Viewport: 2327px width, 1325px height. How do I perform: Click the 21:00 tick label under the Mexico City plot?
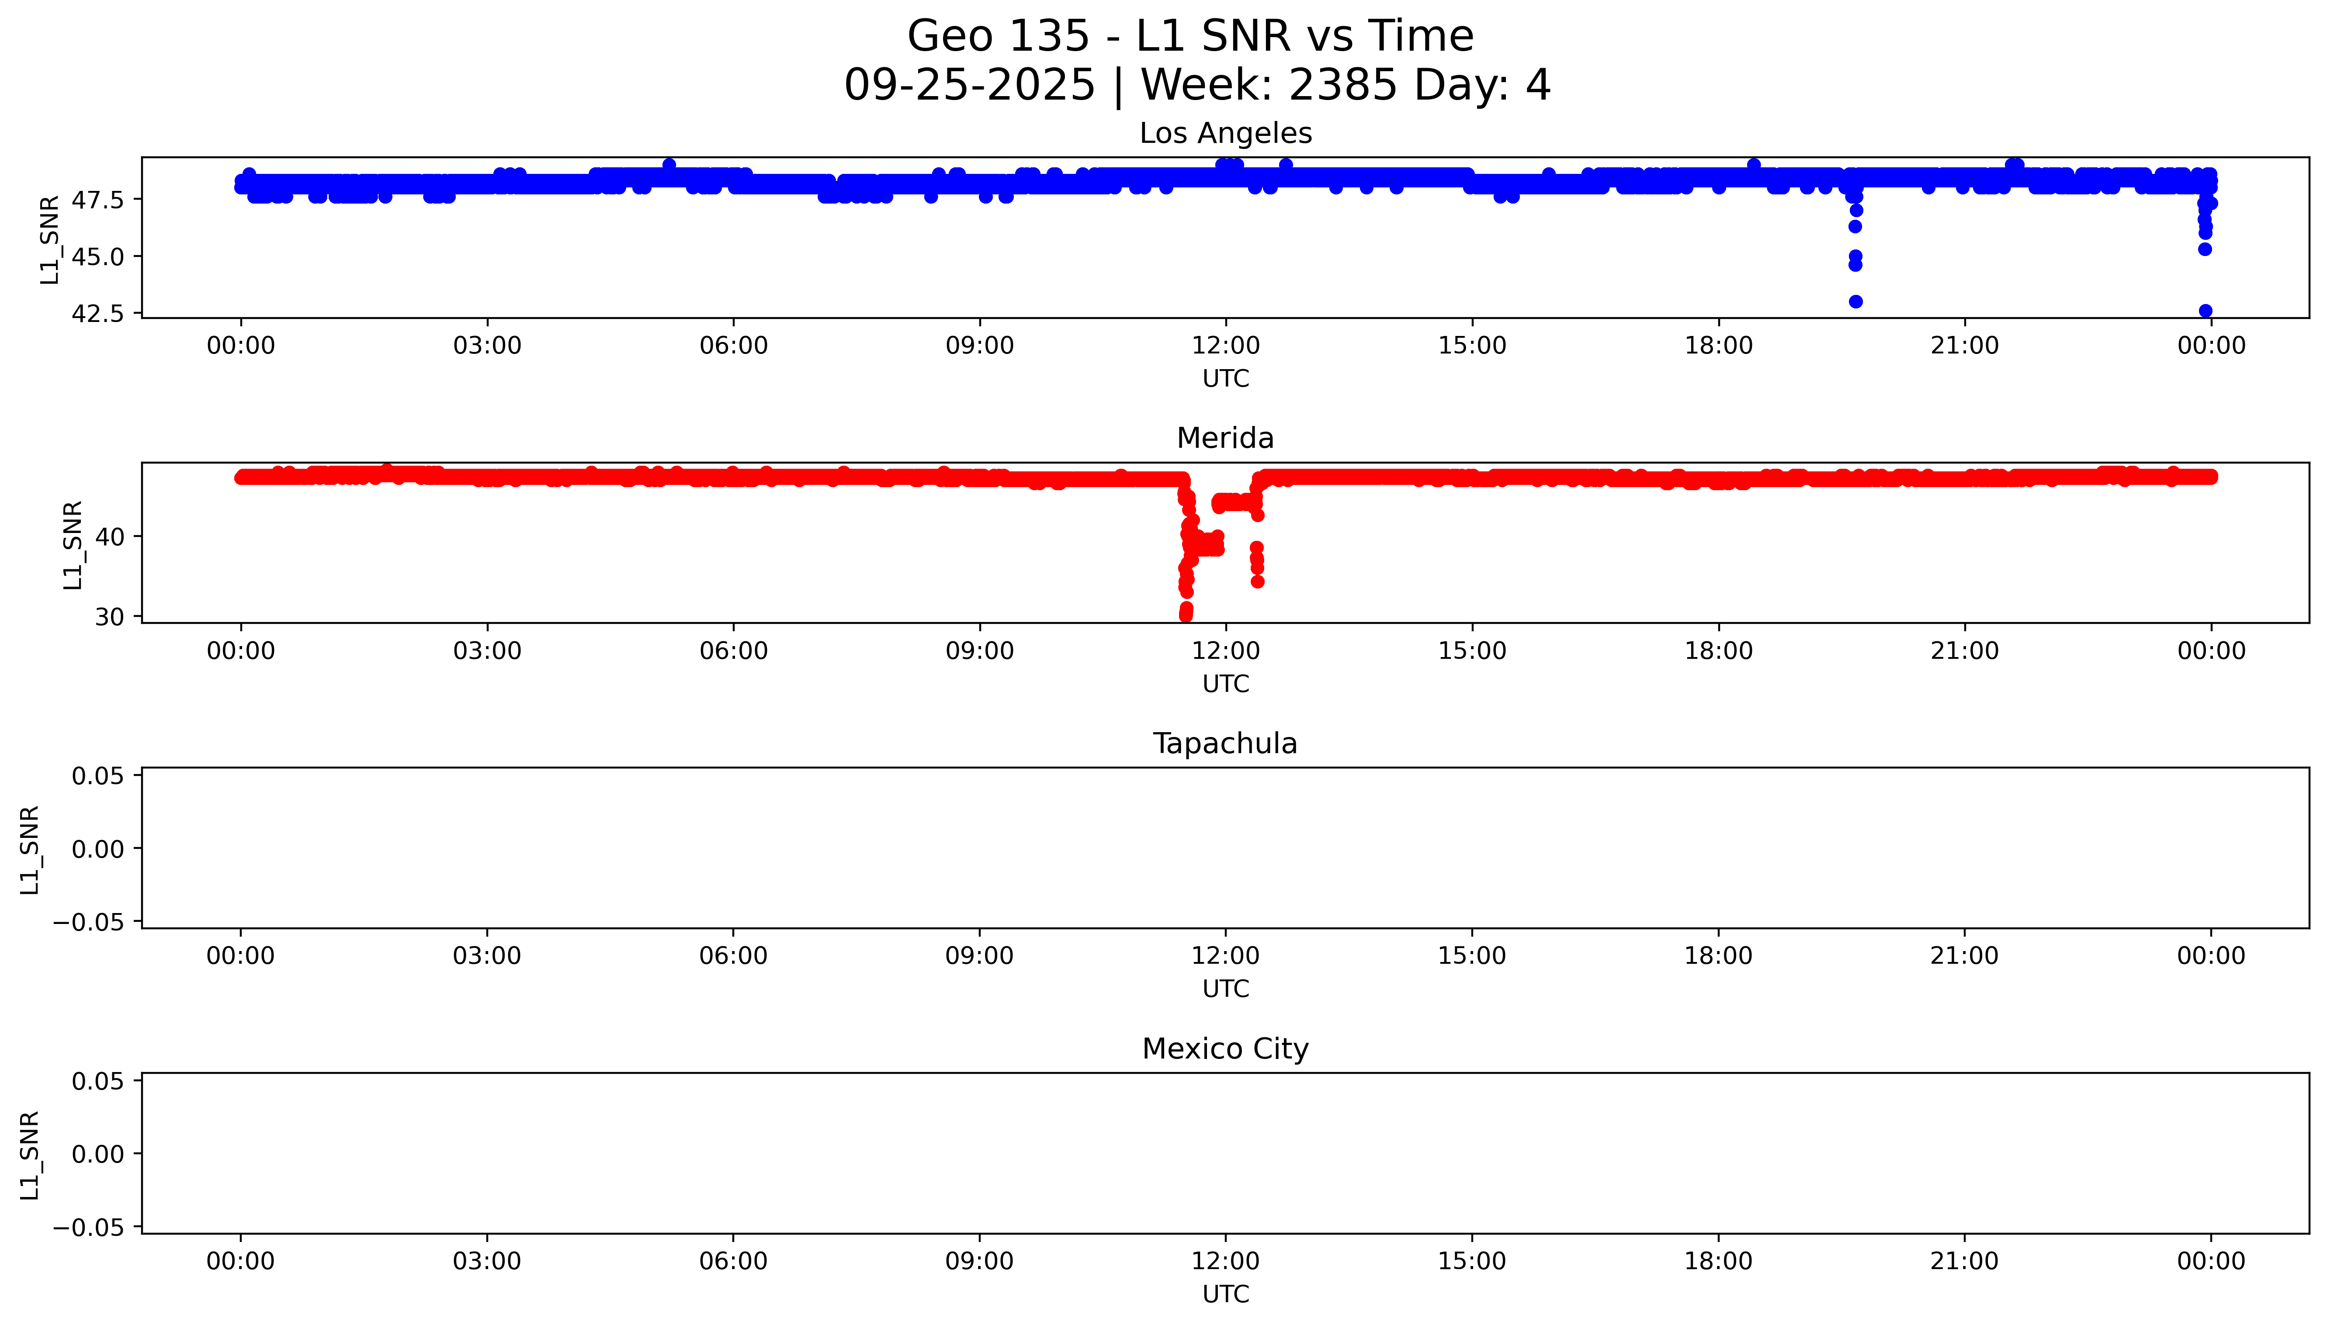point(1964,1261)
